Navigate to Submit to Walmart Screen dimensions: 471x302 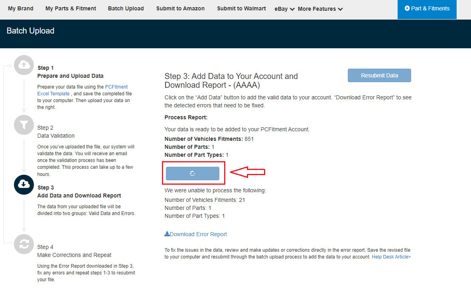tap(241, 8)
